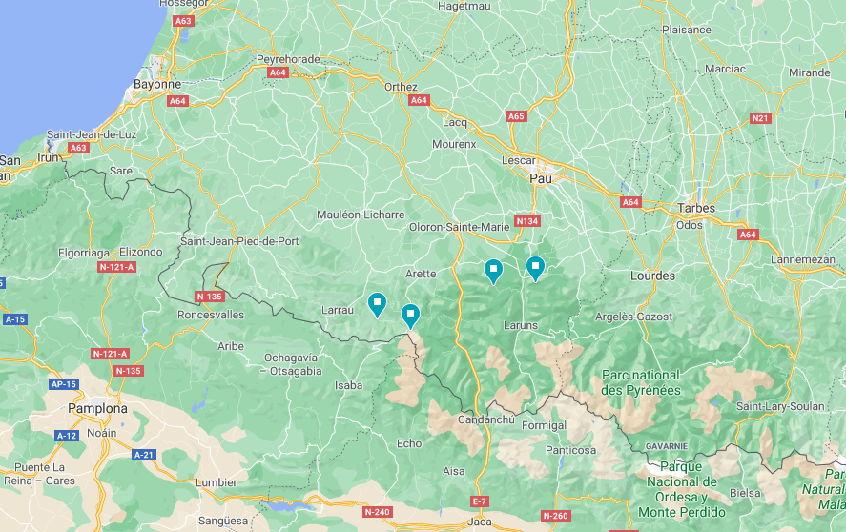Click the A65 highway shield near Lacq
This screenshot has height=532, width=846.
click(x=516, y=116)
